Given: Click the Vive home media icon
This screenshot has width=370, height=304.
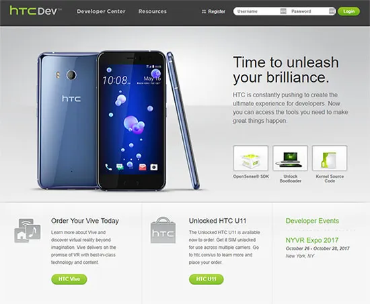Looking at the screenshot, I should tap(28, 231).
